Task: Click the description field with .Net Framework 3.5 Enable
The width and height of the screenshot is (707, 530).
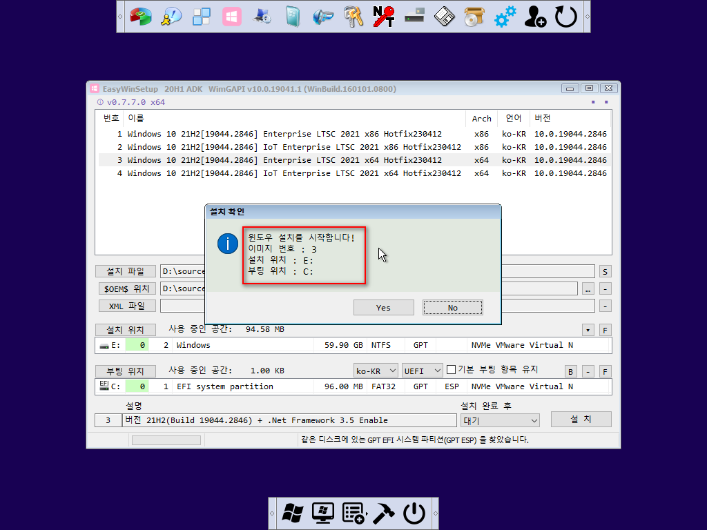Action: click(x=289, y=420)
